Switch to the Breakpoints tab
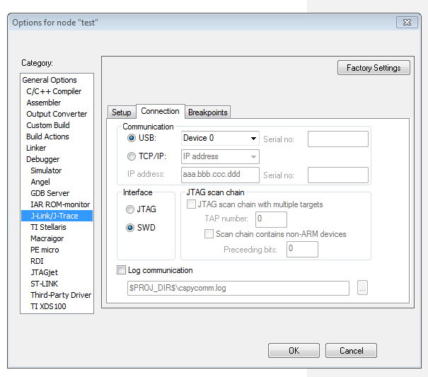The width and height of the screenshot is (428, 377). pos(208,112)
